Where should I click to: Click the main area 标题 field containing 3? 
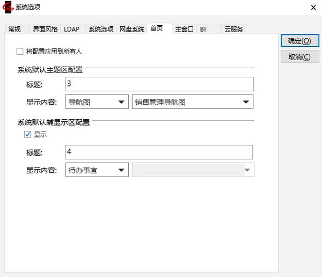[x=159, y=84]
